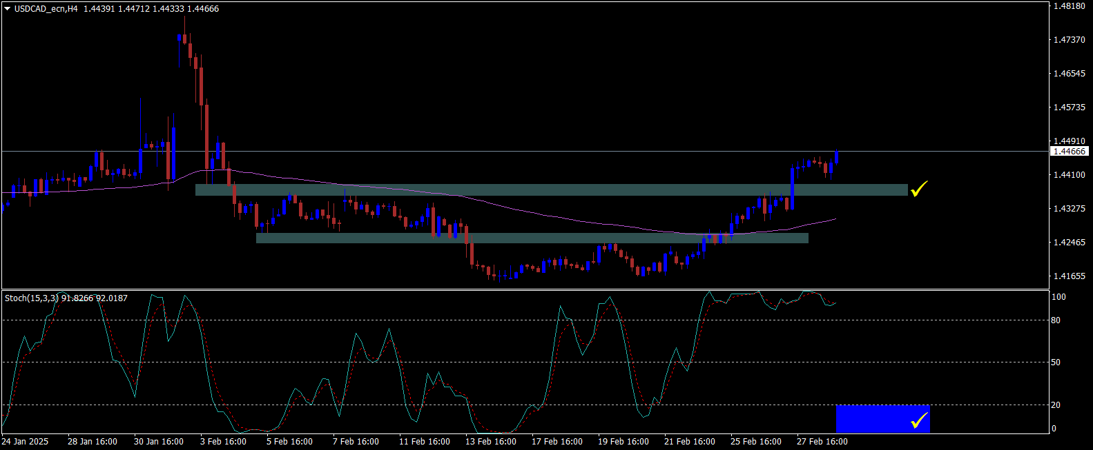1093x450 pixels.
Task: Click the stochastic 20 level label
Action: pos(1056,405)
